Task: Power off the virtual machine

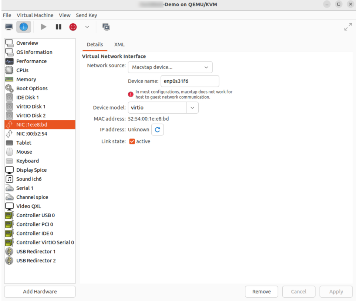Action: [x=73, y=26]
